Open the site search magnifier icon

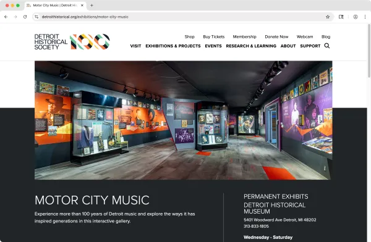point(327,46)
